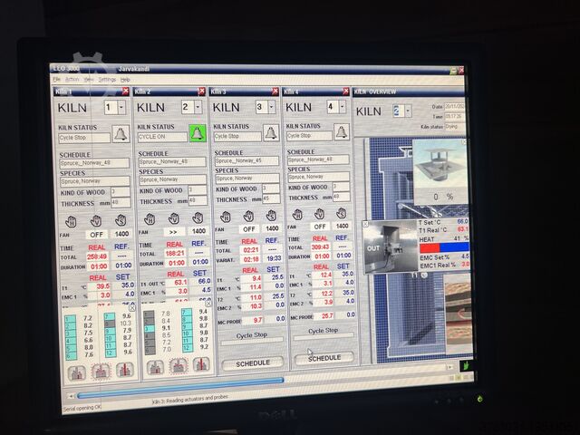Click the alarm bell in Kiln 1
Image resolution: width=580 pixels, height=435 pixels.
(x=120, y=134)
